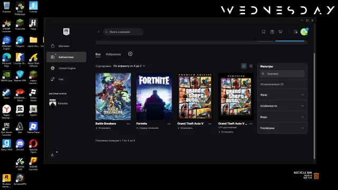Open the gift icon in the top bar

tap(272, 32)
